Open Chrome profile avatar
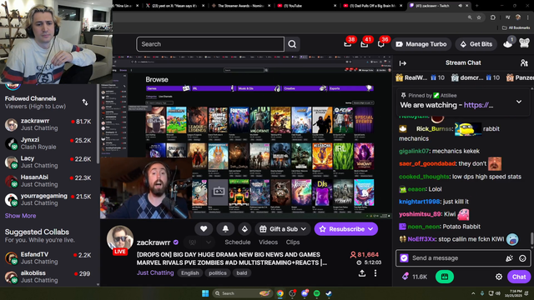 [518, 17]
